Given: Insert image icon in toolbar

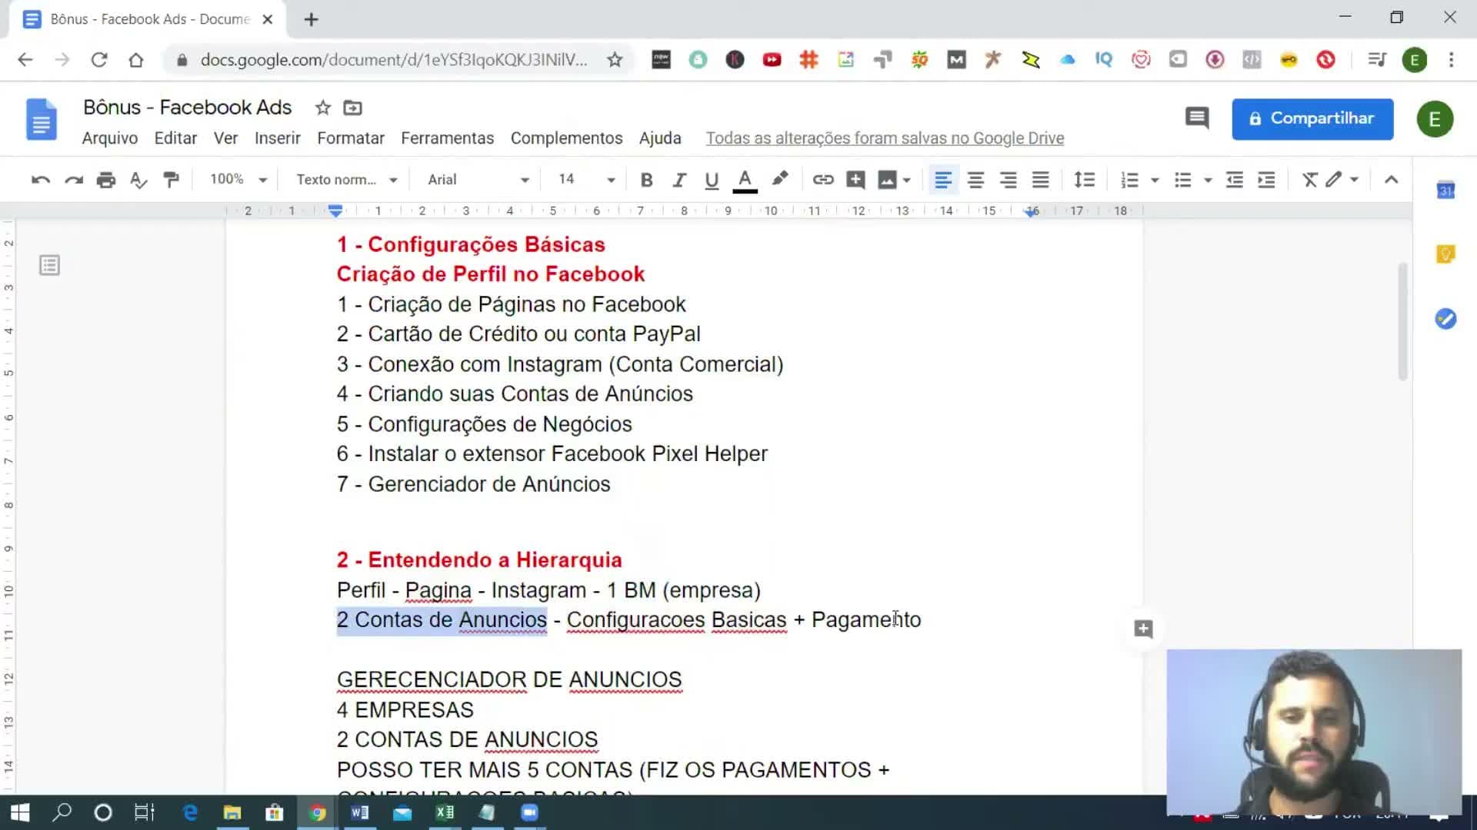Looking at the screenshot, I should point(887,180).
